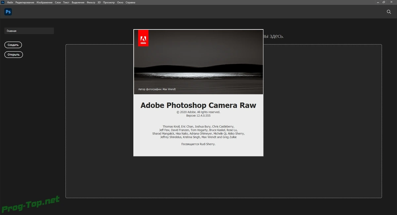397x215 pixels.
Task: Click the Версия 12.4.0.555 text
Action: click(x=198, y=116)
